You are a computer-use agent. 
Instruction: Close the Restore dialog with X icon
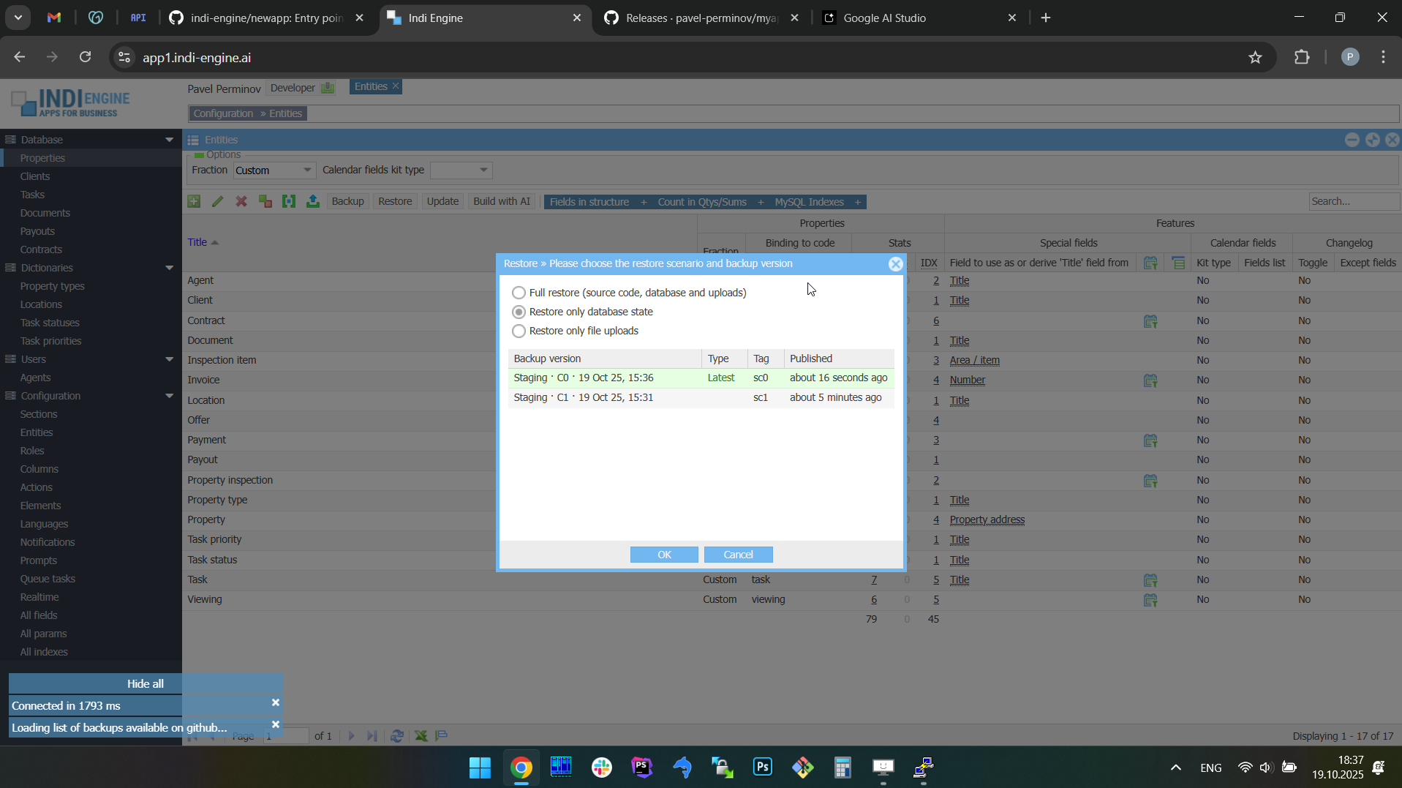[x=895, y=264]
